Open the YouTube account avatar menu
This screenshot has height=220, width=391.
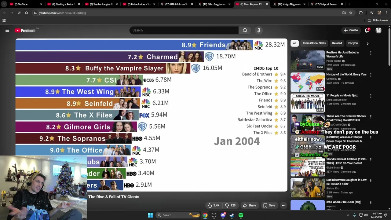(378, 30)
